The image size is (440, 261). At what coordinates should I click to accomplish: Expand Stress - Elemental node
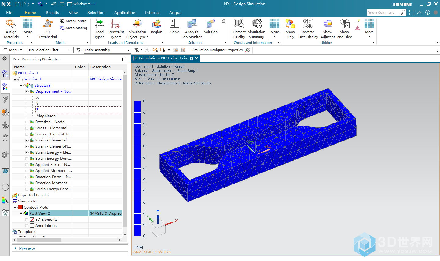27,128
